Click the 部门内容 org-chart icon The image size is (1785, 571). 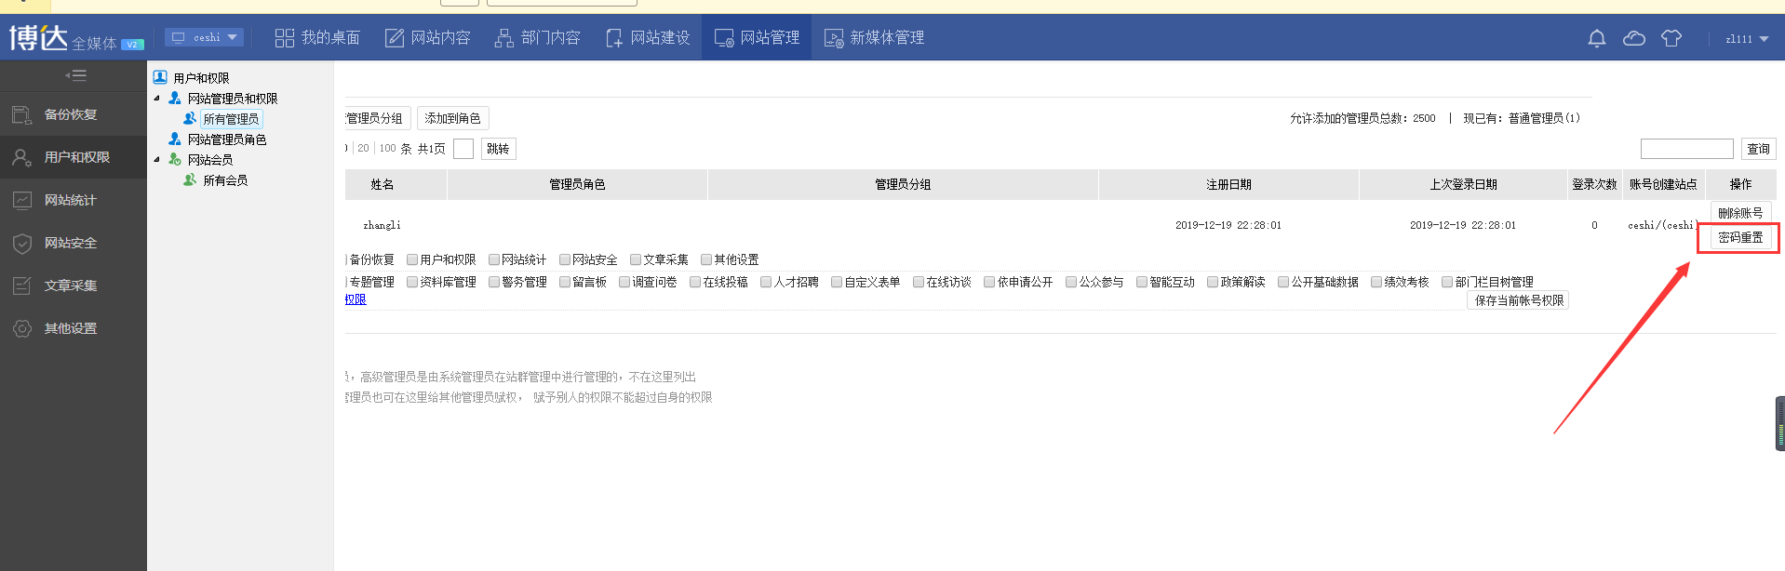pyautogui.click(x=504, y=38)
